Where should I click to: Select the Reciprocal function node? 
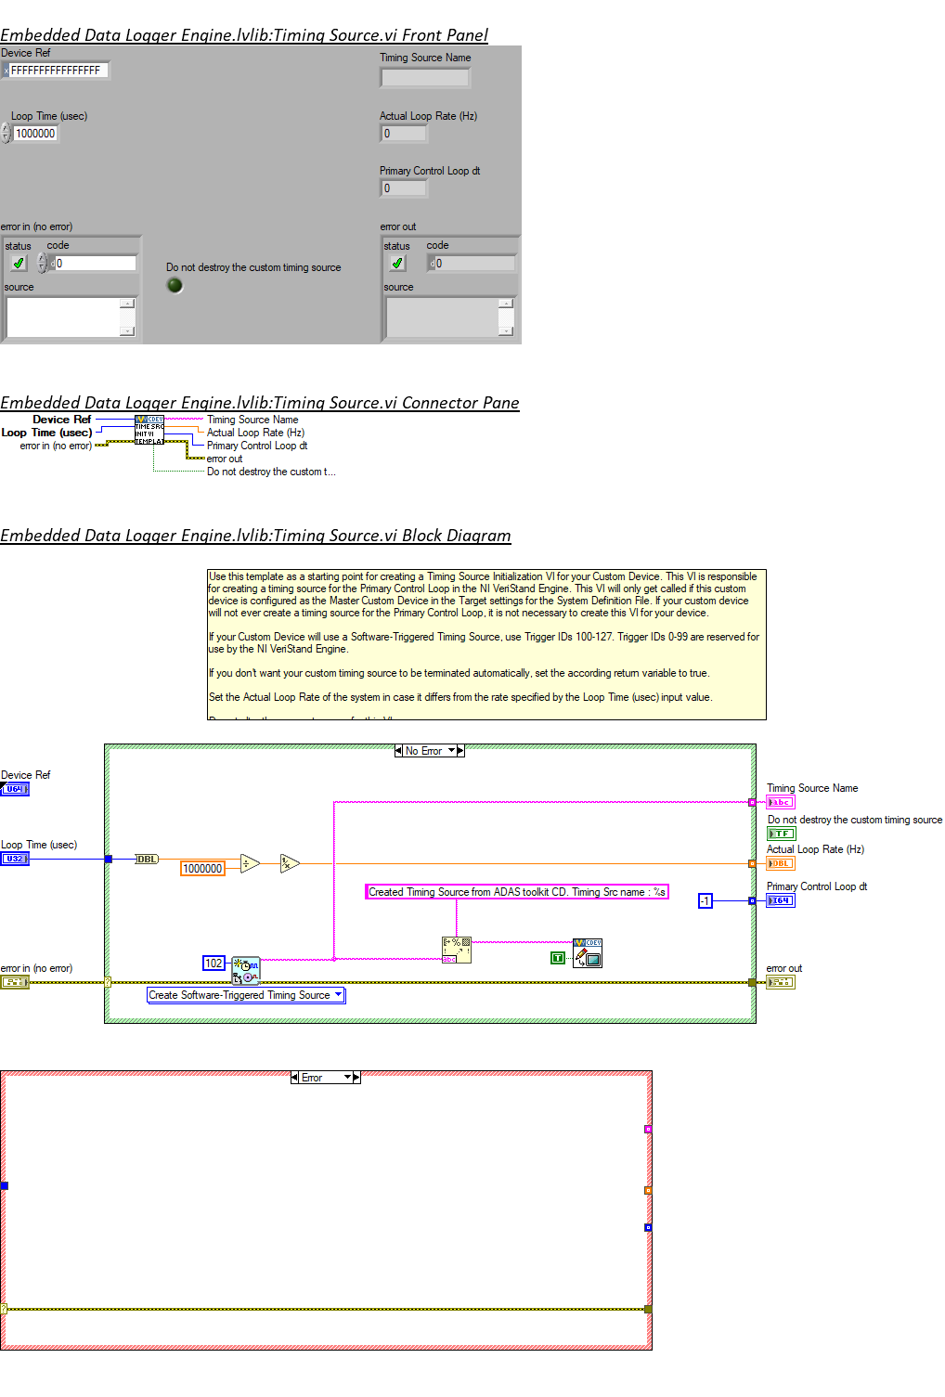click(x=290, y=863)
